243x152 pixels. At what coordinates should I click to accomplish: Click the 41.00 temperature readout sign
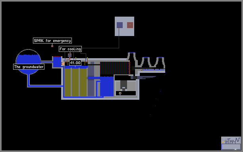(x=75, y=63)
